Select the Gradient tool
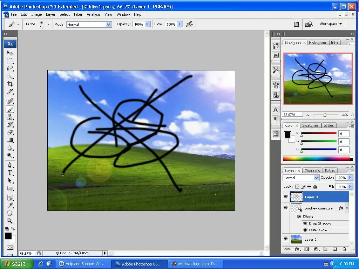 [x=9, y=140]
